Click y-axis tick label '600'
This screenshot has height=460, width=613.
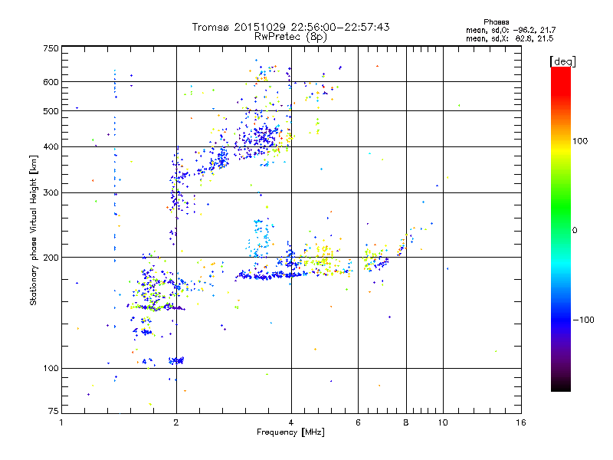click(51, 82)
